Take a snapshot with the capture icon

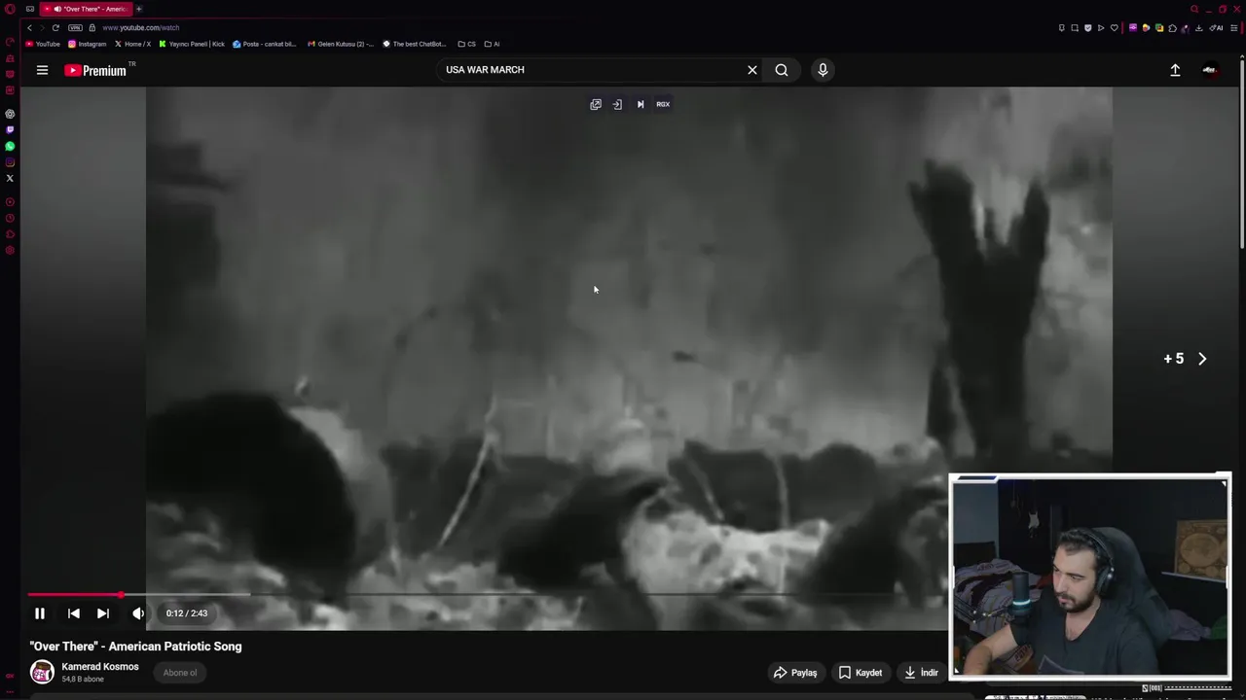click(1075, 28)
